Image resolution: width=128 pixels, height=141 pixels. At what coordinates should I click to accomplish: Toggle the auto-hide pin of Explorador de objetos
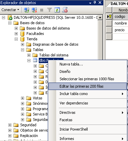[95, 3]
